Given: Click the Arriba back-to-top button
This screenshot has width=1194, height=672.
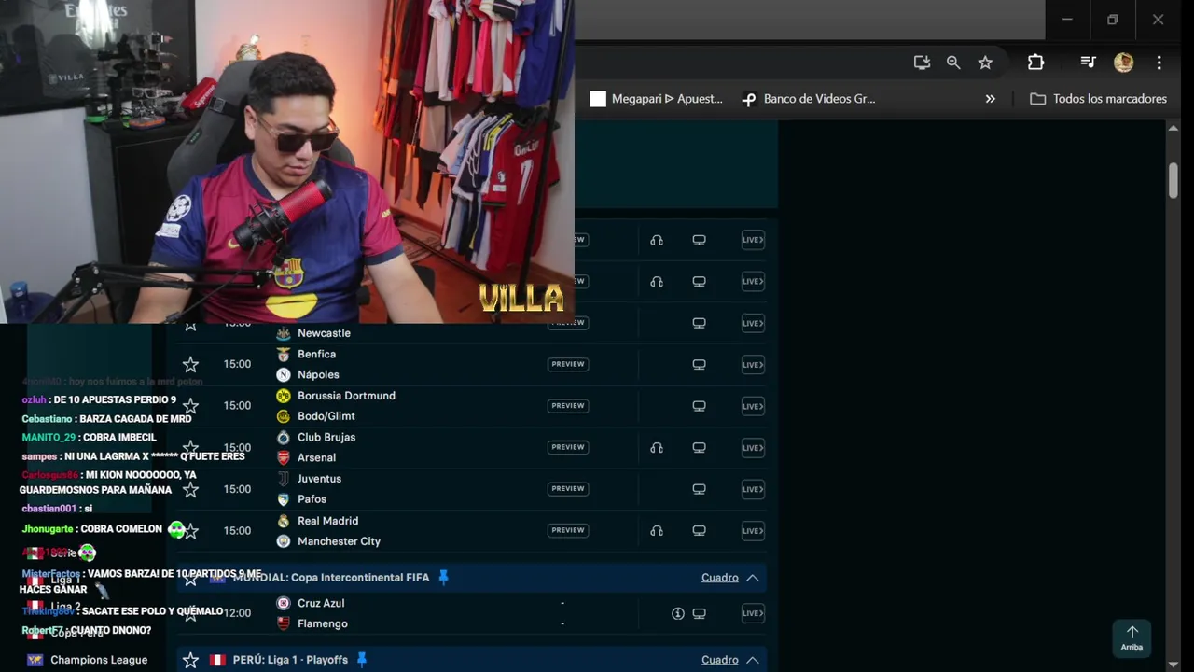Looking at the screenshot, I should point(1132,637).
